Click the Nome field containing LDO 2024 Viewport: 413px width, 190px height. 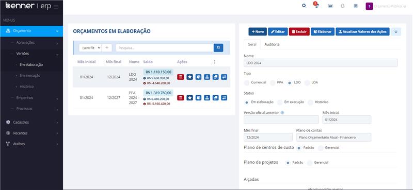(321, 63)
